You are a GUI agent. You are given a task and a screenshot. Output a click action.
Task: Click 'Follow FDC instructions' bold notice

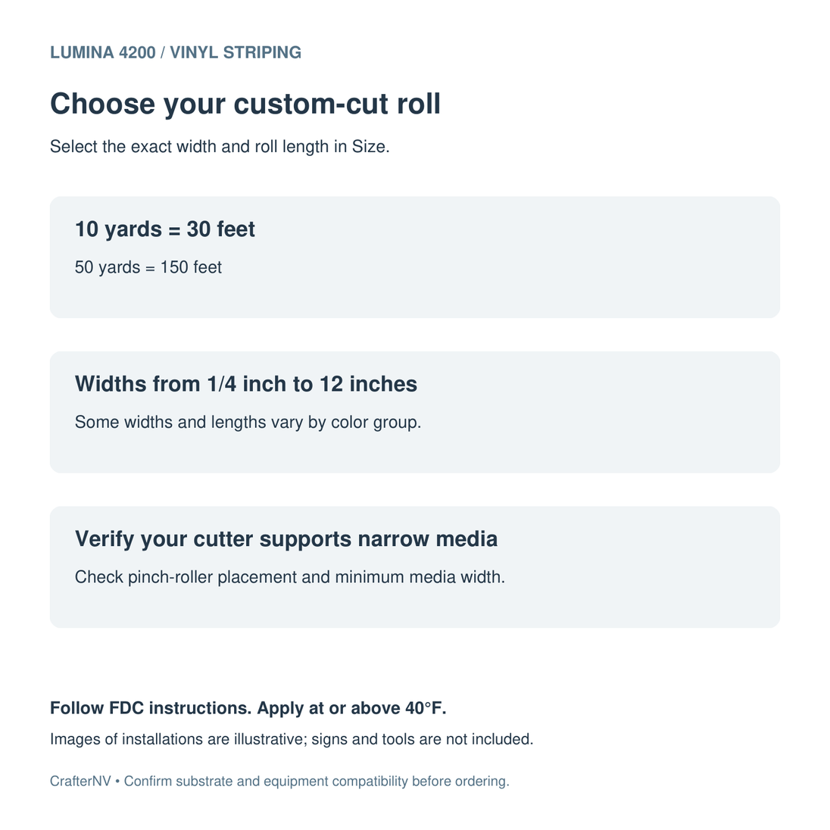[151, 708]
